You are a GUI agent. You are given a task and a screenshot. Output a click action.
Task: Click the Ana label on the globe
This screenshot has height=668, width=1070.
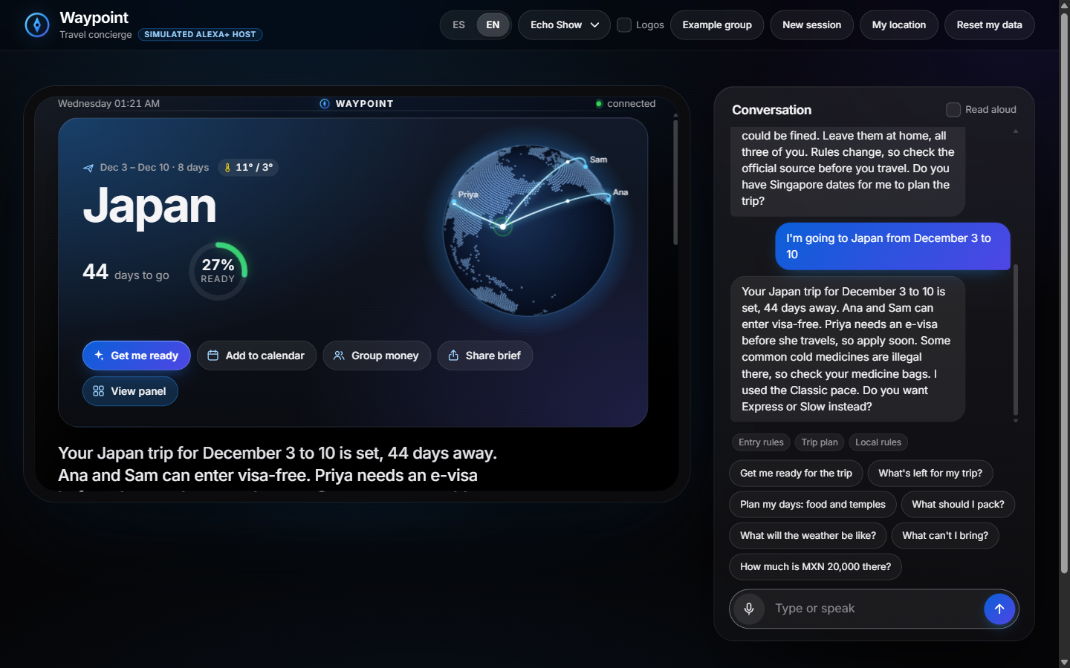click(x=620, y=192)
